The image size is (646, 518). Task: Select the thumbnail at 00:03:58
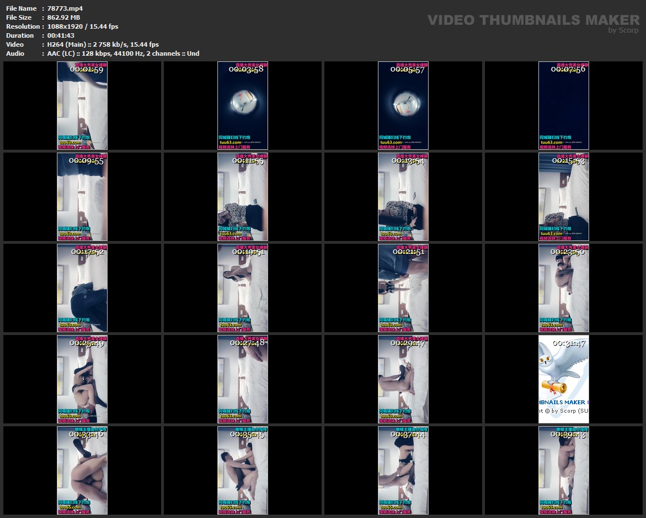click(243, 106)
